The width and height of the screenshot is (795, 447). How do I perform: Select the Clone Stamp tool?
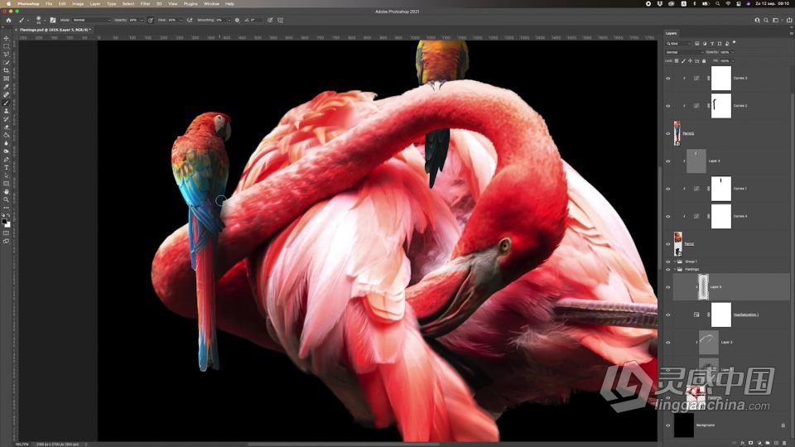6,111
